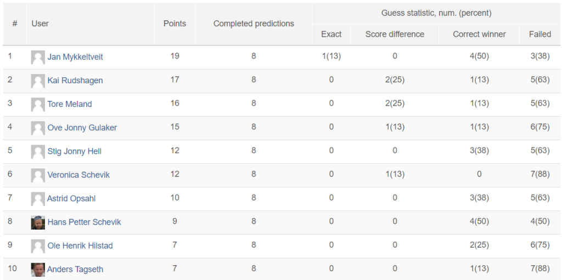Image resolution: width=562 pixels, height=280 pixels.
Task: Click Tore Meland's avatar placeholder
Action: pos(38,105)
